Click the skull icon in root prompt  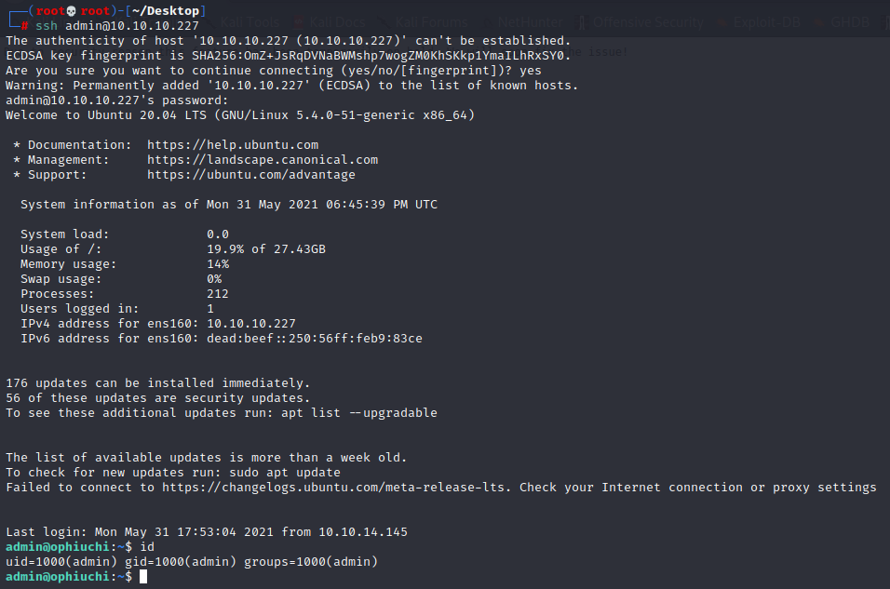72,11
